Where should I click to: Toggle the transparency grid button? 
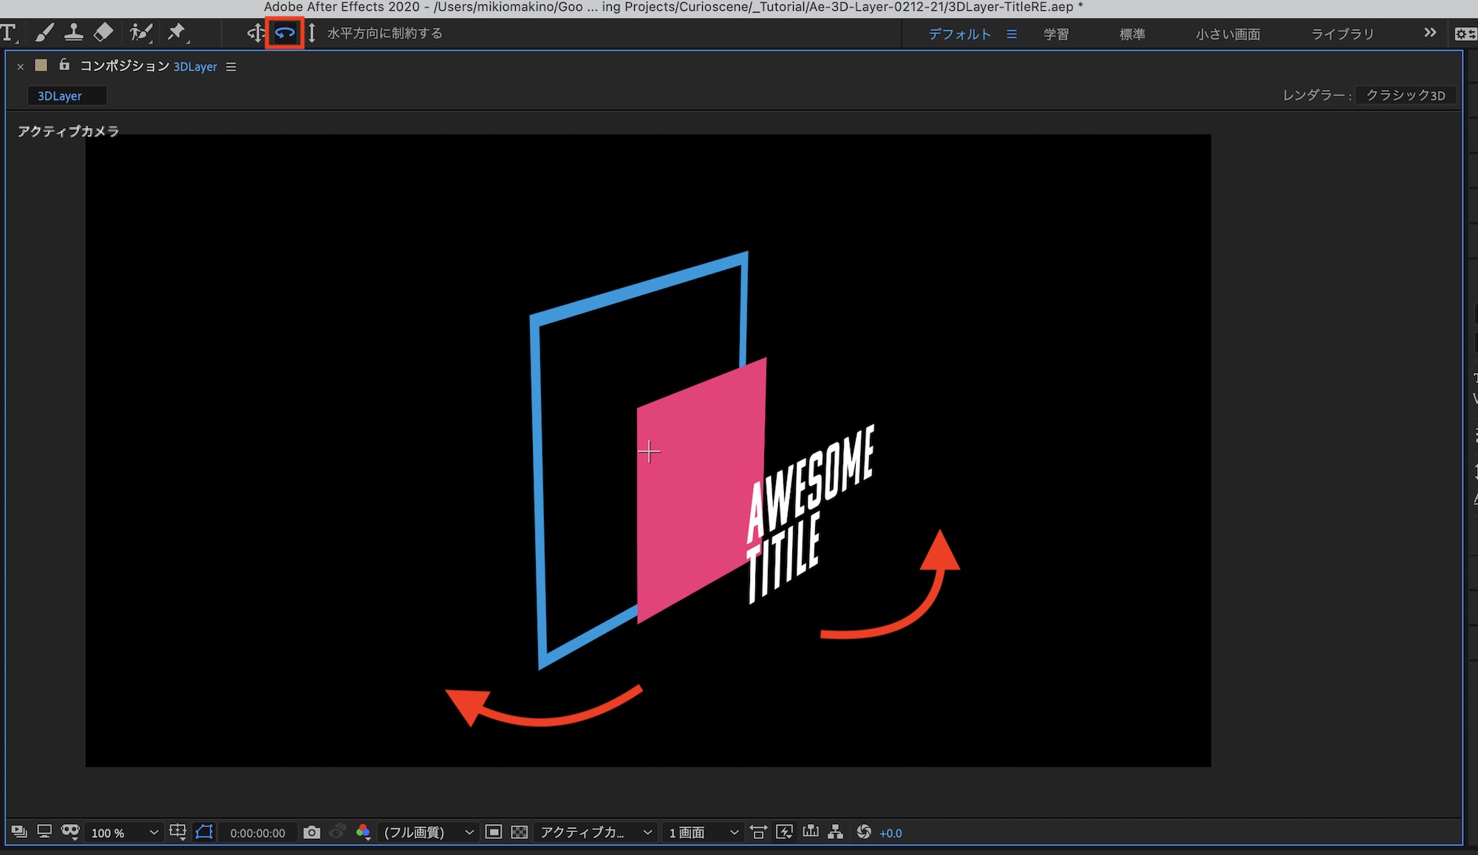(520, 832)
